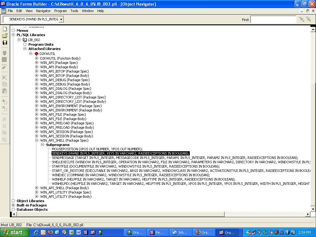This screenshot has height=237, width=316.
Task: Save the module with the floppy disk icon
Action: [5, 43]
